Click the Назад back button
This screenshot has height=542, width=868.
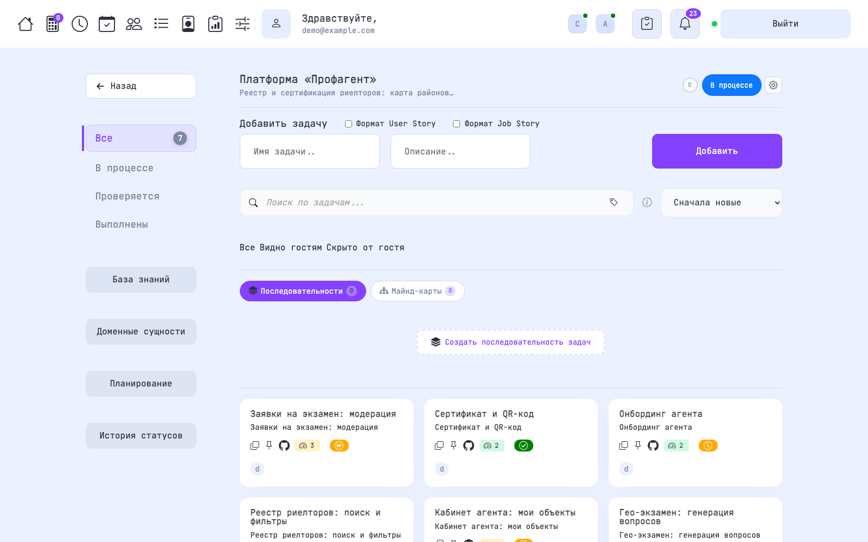coord(141,86)
